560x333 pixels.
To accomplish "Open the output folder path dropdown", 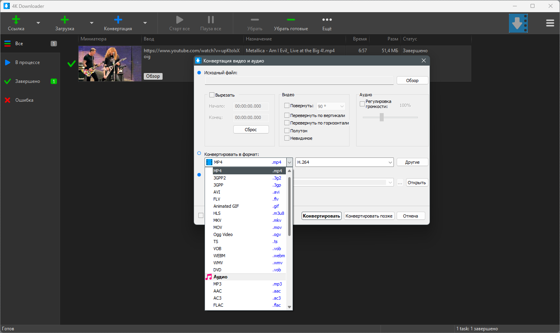I will [x=390, y=183].
